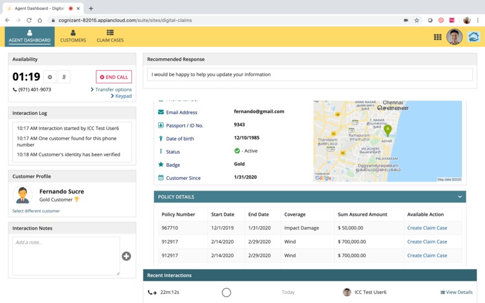Viewport: 485px width, 303px height.
Task: Bookmark this page with star icon
Action: click(417, 20)
